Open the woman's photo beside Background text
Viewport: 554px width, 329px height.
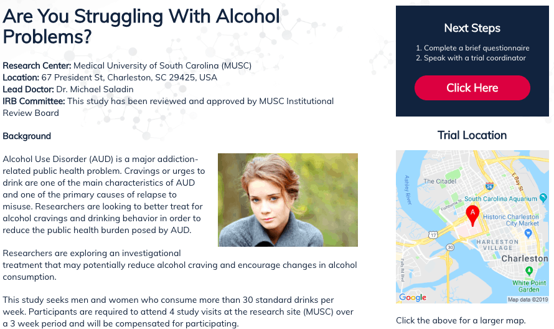[x=288, y=200]
